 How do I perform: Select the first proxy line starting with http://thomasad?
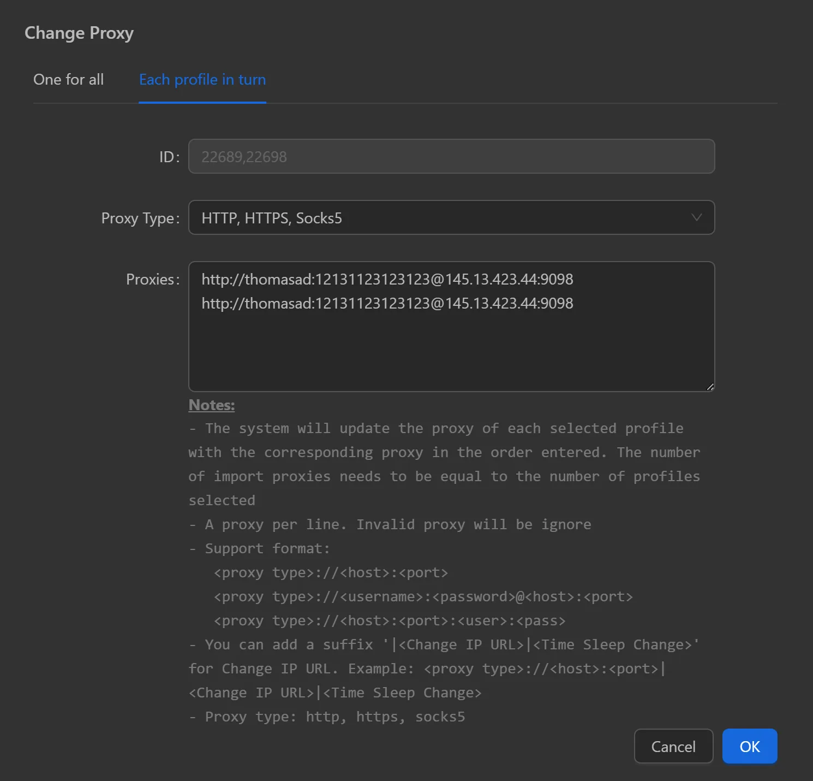pos(387,279)
